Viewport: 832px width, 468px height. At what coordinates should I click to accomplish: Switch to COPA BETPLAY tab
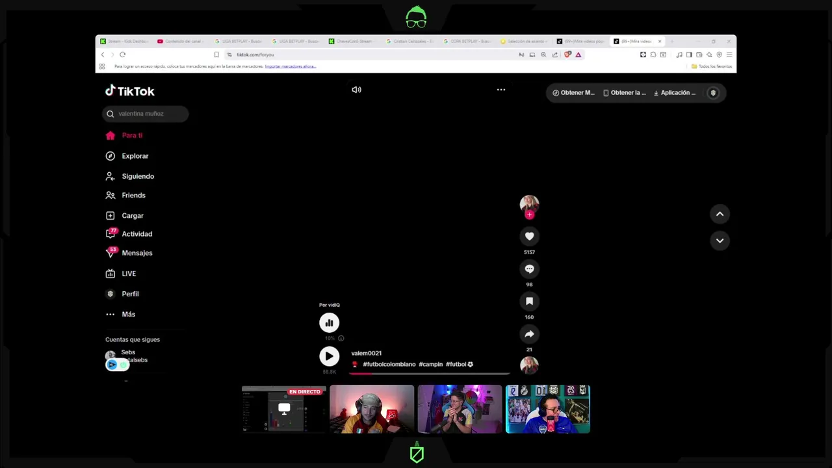click(x=467, y=41)
